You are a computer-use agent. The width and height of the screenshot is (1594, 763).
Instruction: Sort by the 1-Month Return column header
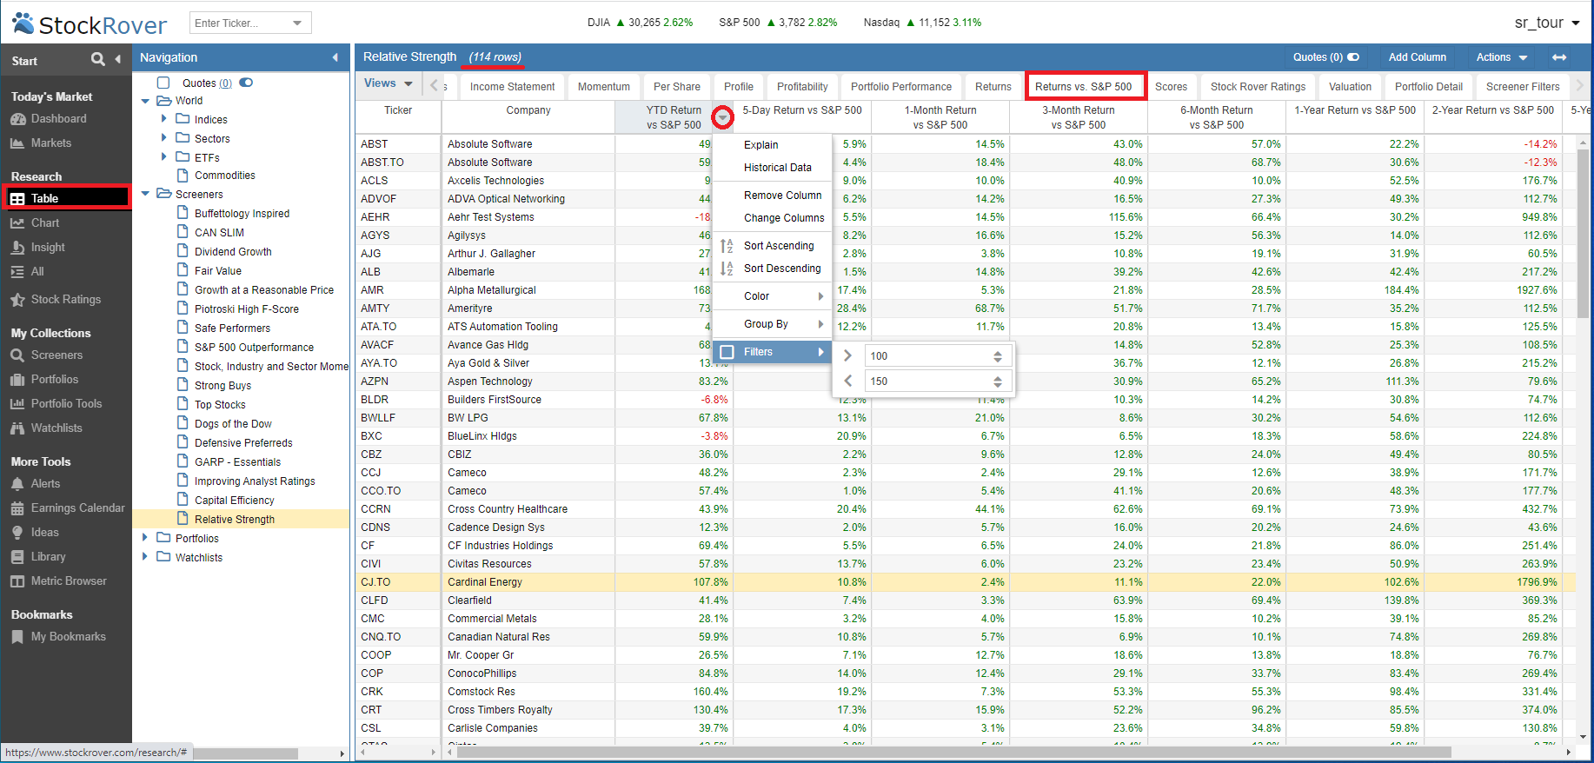tap(940, 117)
